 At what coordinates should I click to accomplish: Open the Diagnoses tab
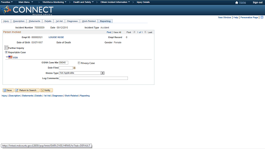pyautogui.click(x=72, y=21)
